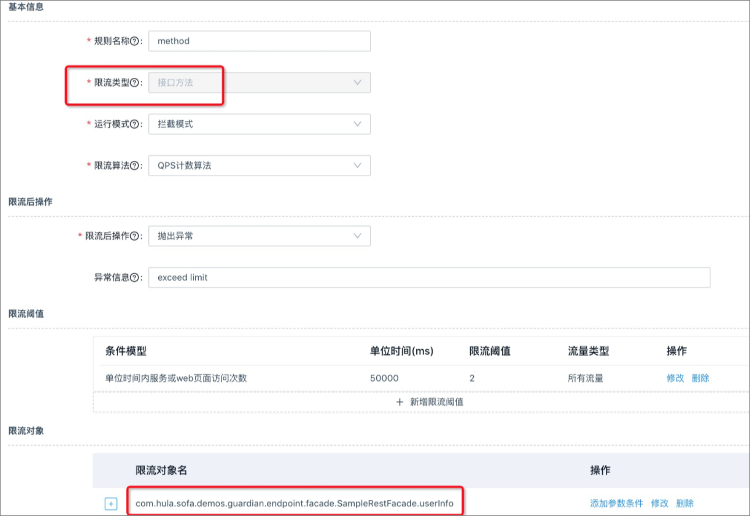Click the help icon beside 限流算法

[135, 166]
